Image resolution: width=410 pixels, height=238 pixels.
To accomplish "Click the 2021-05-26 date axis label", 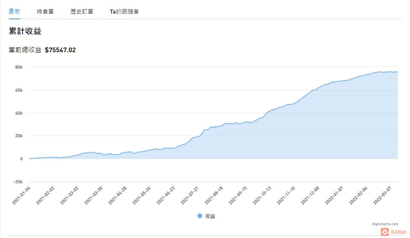I will pos(141,196).
